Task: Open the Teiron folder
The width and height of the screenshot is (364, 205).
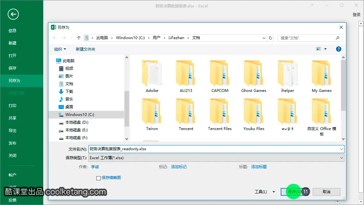Action: (152, 115)
